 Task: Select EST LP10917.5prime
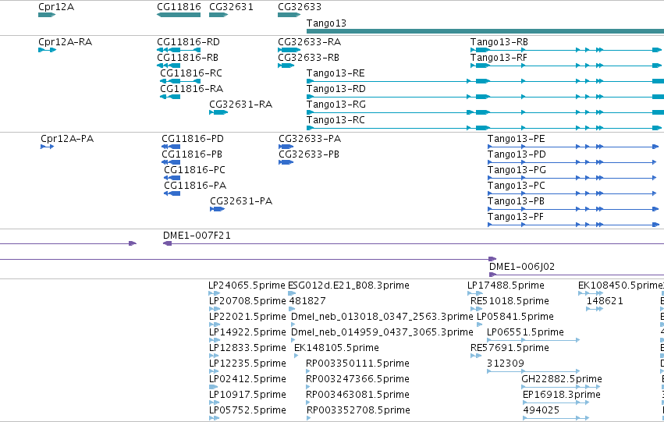click(247, 395)
